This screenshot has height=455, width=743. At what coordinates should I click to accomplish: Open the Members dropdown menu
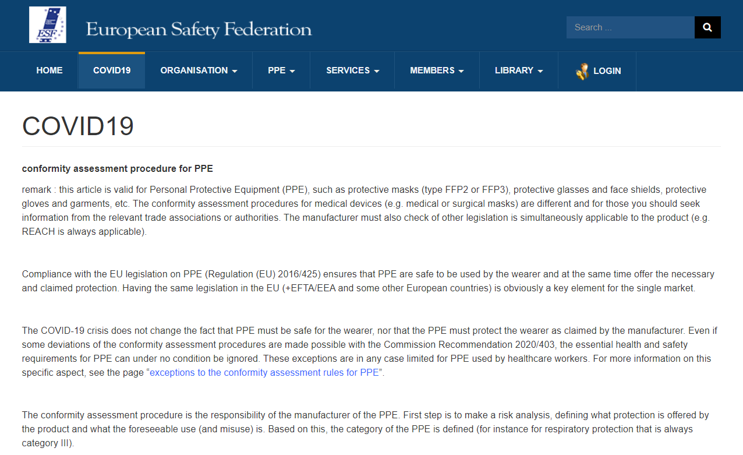pyautogui.click(x=432, y=70)
